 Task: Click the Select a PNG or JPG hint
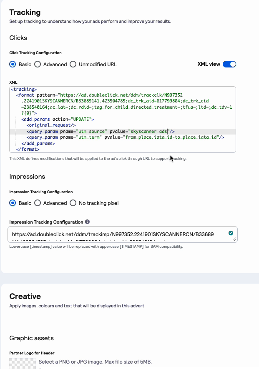[95, 362]
